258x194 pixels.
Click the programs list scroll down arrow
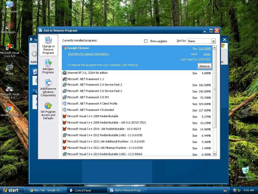point(215,154)
